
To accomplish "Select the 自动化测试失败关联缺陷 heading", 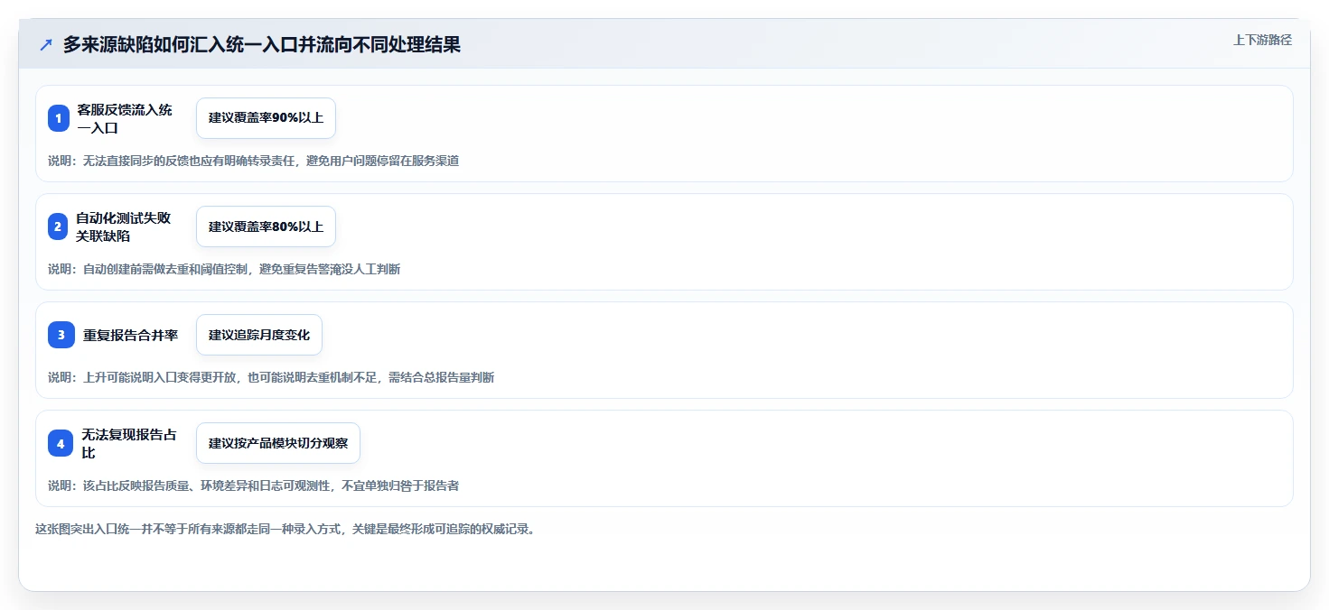I will coord(124,226).
